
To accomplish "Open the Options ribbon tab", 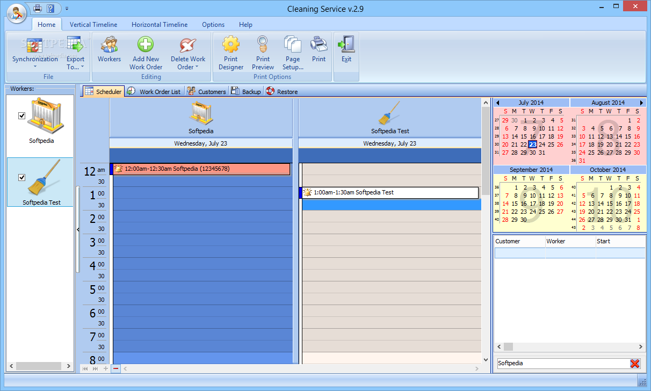I will (213, 25).
